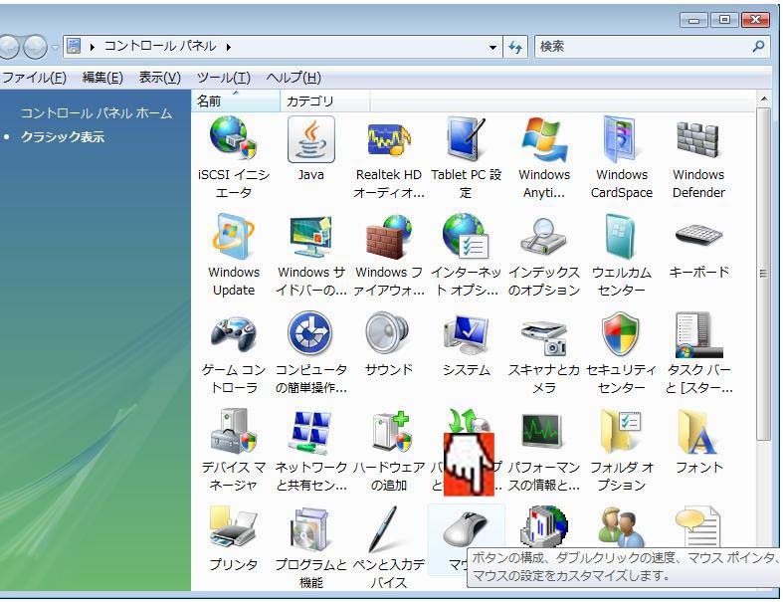
Task: Open the キーボード (Keyboard) icon
Action: [697, 239]
